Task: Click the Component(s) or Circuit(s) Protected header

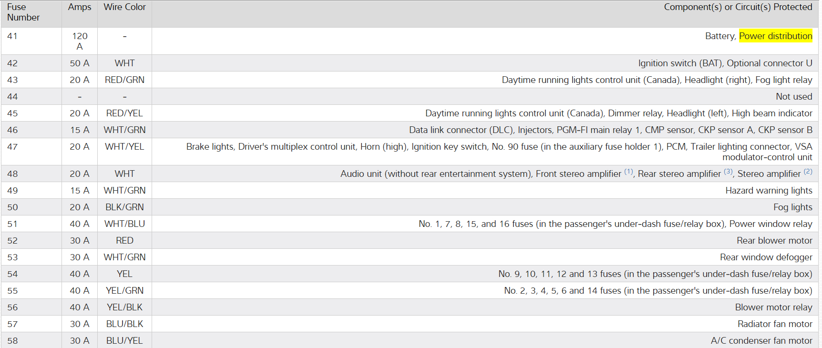Action: (738, 7)
